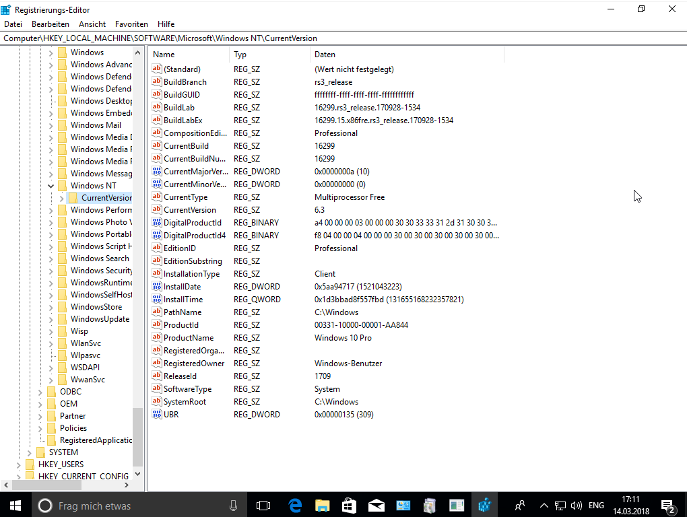
Task: Click the InstallDate DWORD icon
Action: coord(157,286)
